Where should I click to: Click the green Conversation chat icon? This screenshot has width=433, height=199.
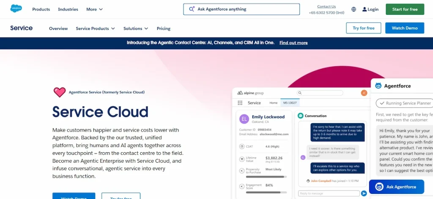click(301, 116)
